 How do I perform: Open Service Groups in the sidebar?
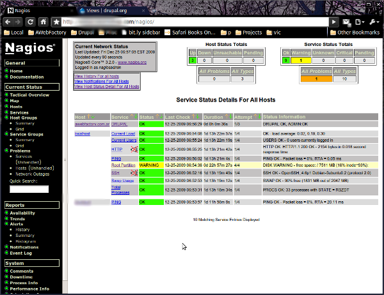[x=26, y=134]
